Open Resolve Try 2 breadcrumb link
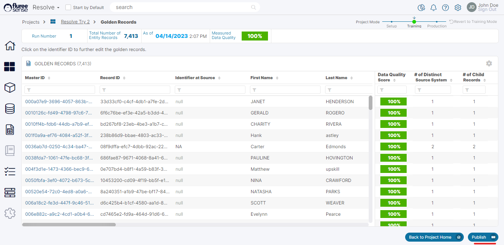This screenshot has width=504, height=245. coord(75,22)
